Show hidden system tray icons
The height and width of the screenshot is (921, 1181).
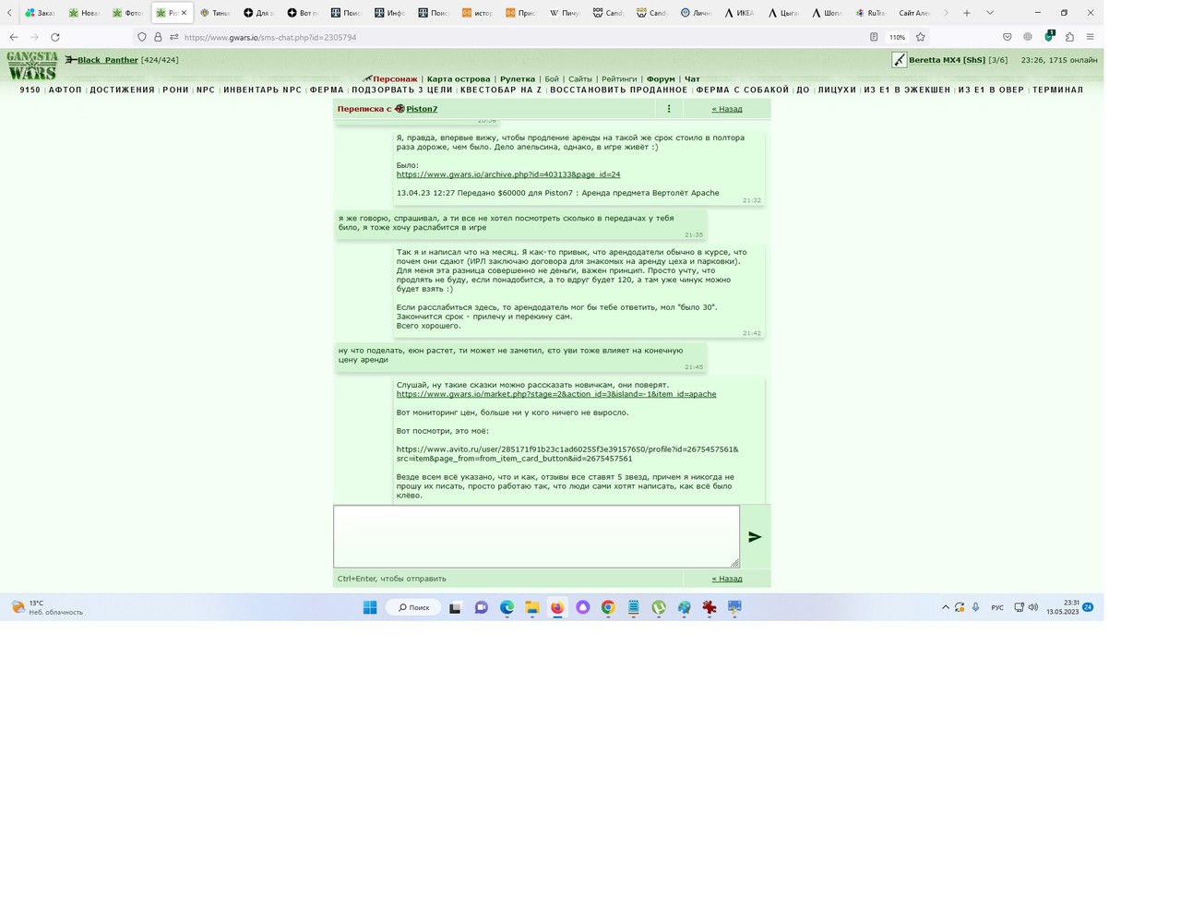[x=945, y=607]
